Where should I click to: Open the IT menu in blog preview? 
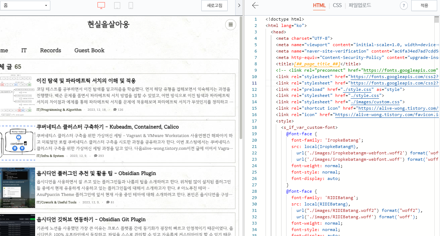click(24, 50)
